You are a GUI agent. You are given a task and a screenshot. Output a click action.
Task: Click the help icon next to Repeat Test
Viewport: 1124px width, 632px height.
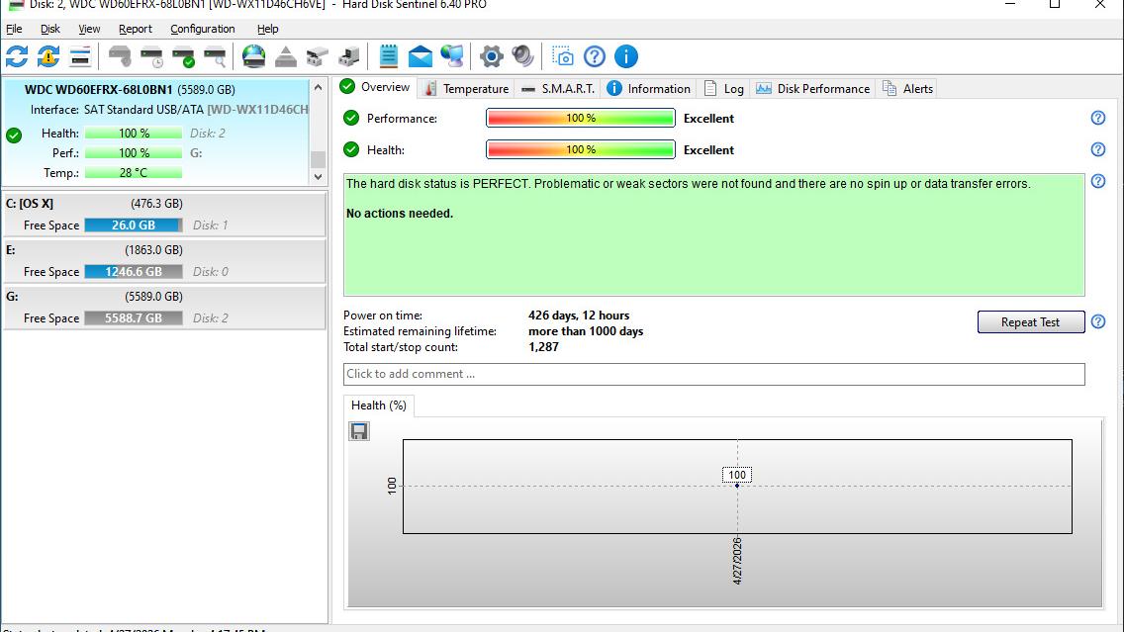(1097, 321)
